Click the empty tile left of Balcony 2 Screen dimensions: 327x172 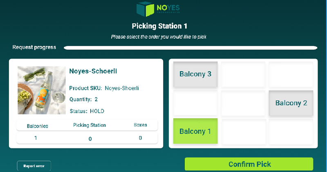pyautogui.click(x=243, y=103)
